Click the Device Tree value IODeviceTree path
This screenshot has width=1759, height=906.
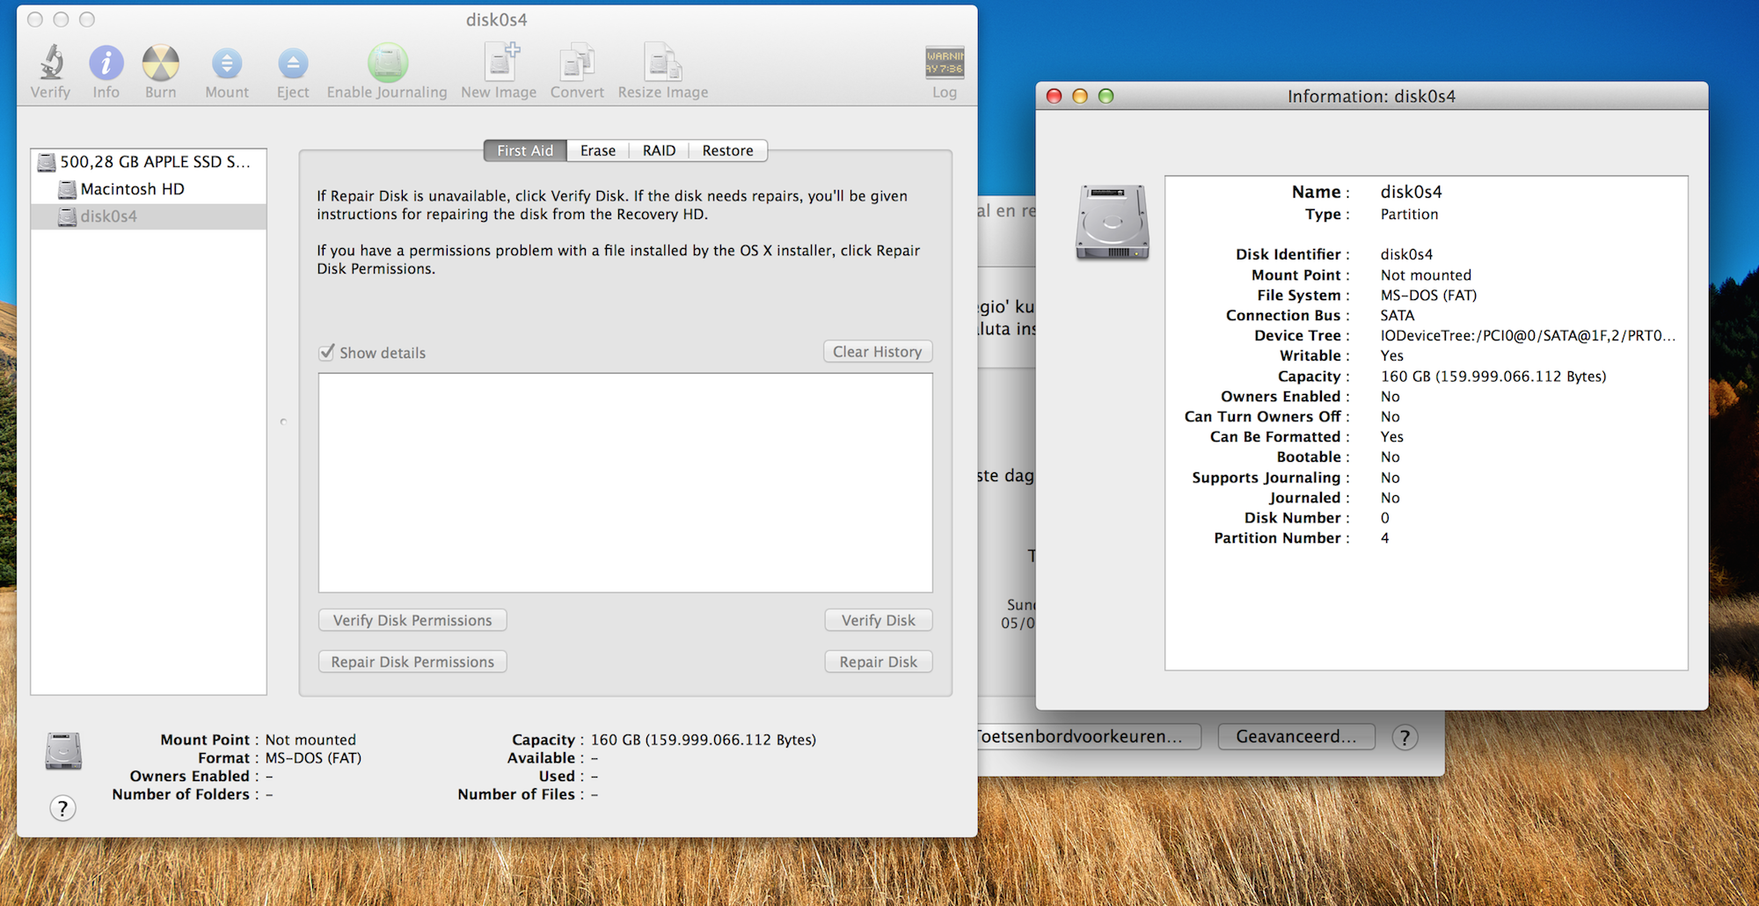(1528, 335)
